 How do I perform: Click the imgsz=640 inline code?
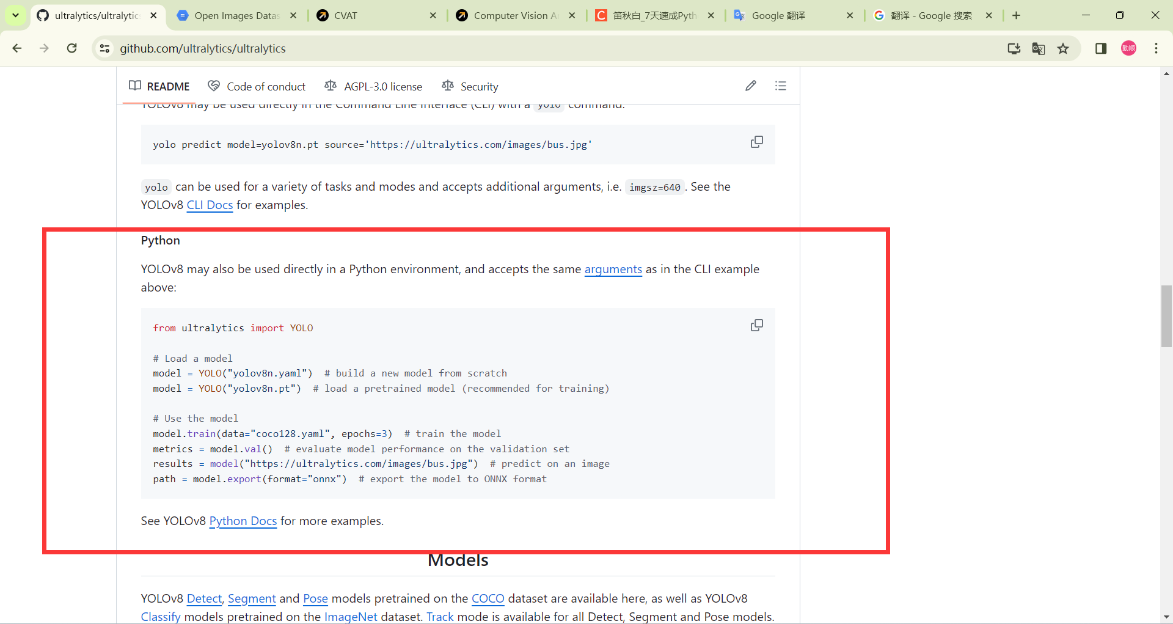(655, 187)
